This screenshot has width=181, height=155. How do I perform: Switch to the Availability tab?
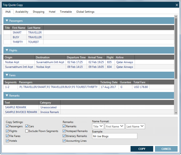pyautogui.click(x=22, y=12)
